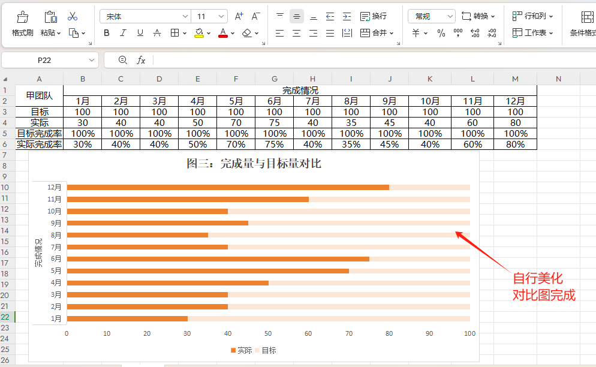Click the Name Box showing P22
The image size is (596, 367).
[44, 60]
